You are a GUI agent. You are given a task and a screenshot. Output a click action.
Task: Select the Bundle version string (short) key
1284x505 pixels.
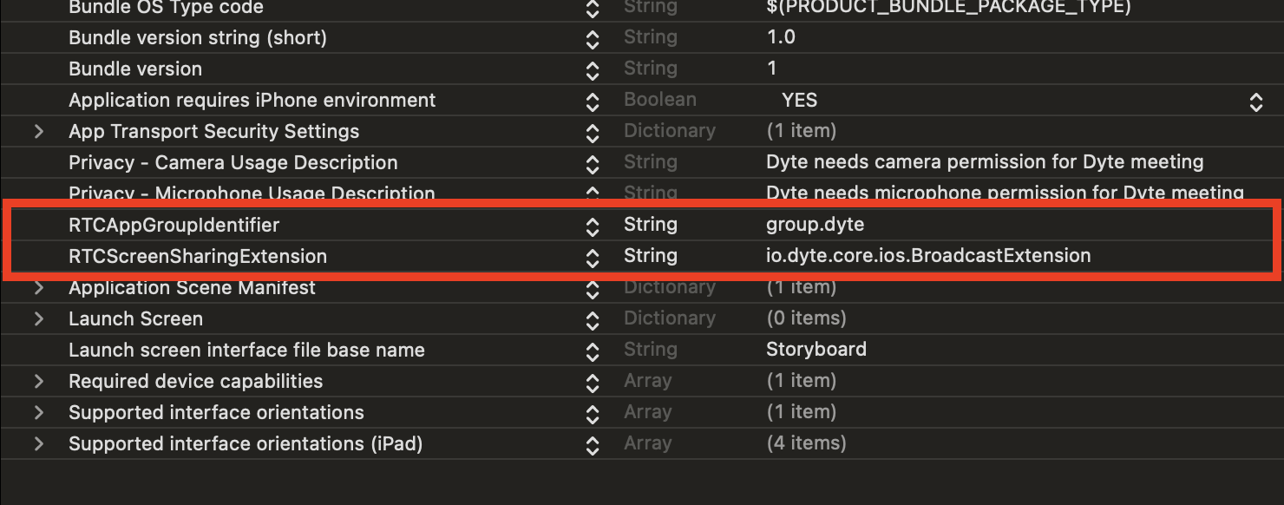pyautogui.click(x=200, y=36)
